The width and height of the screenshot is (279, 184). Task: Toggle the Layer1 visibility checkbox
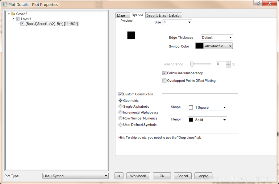(18, 19)
